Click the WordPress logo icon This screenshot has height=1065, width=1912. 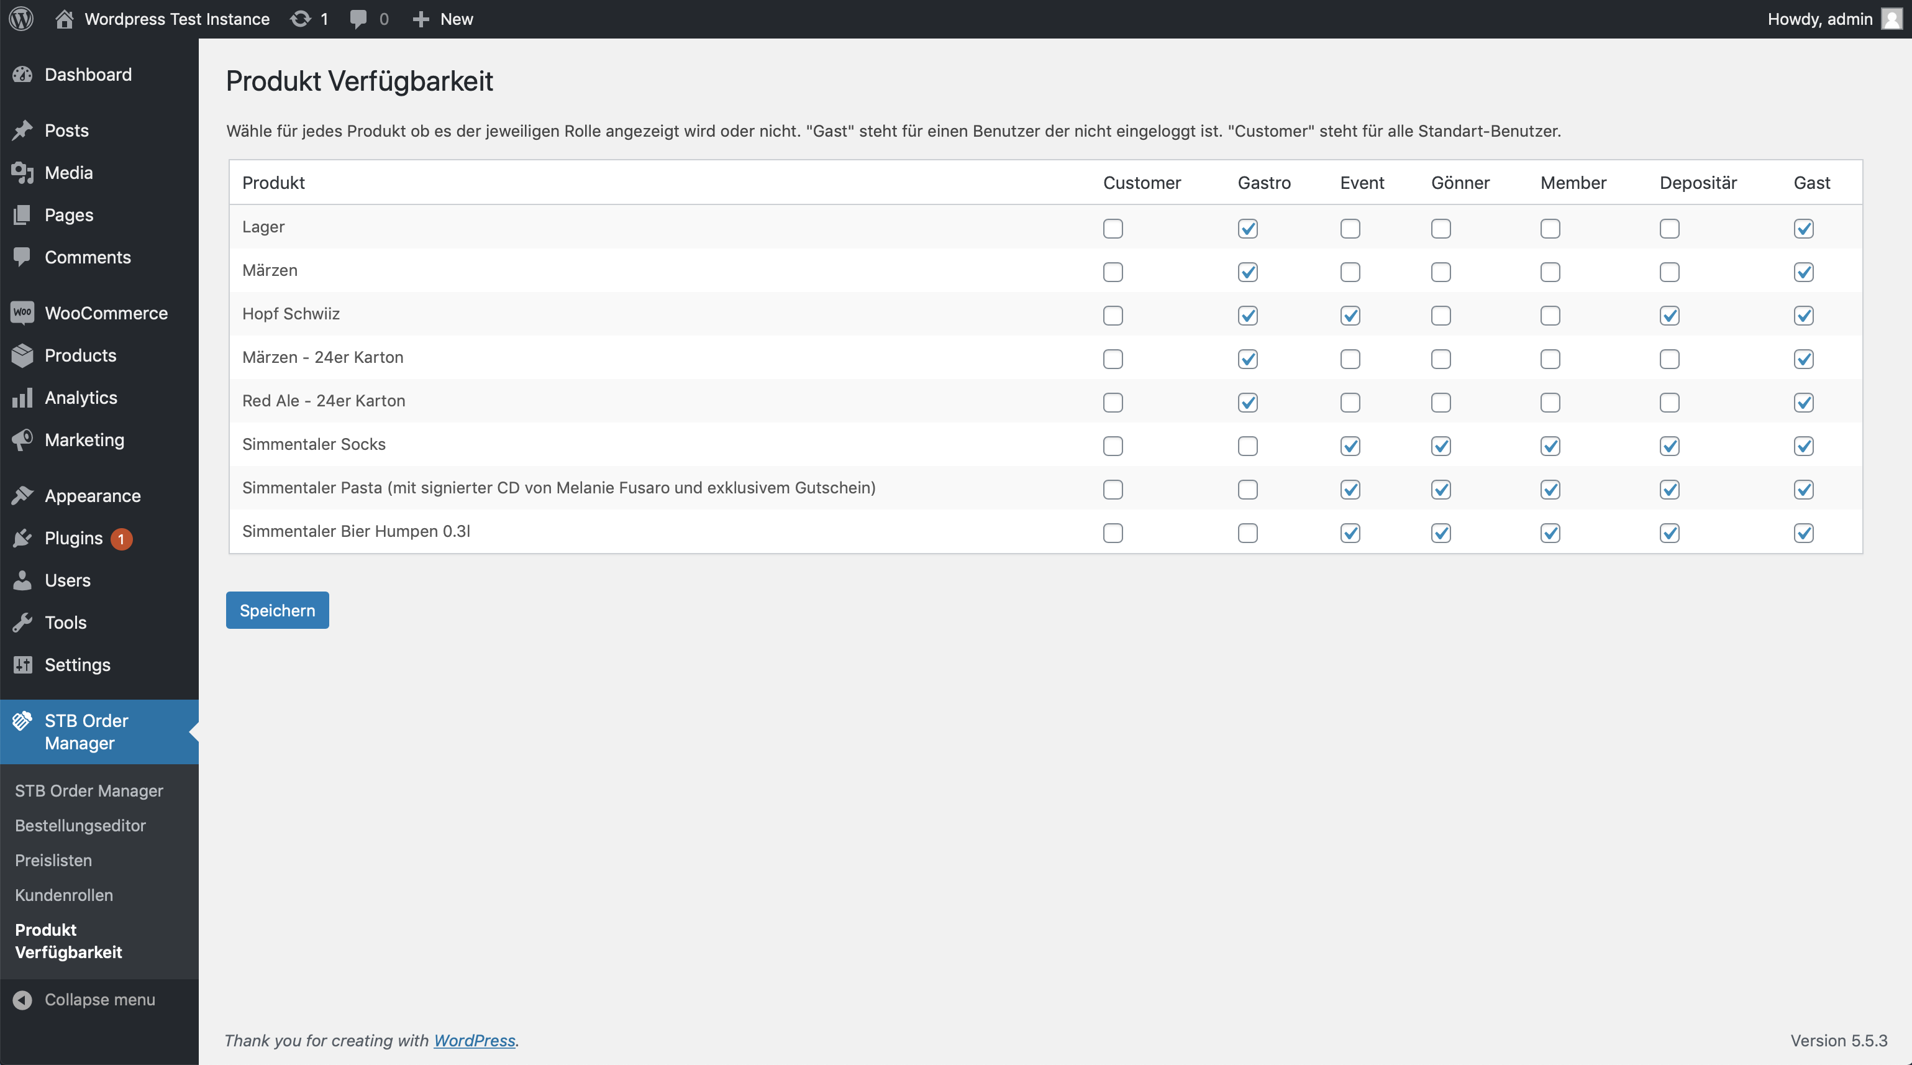[22, 19]
